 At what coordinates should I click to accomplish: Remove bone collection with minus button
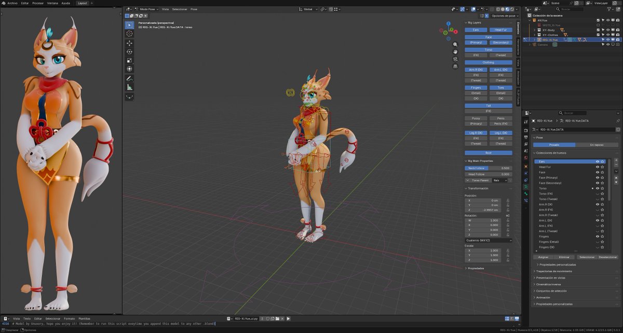(x=616, y=165)
